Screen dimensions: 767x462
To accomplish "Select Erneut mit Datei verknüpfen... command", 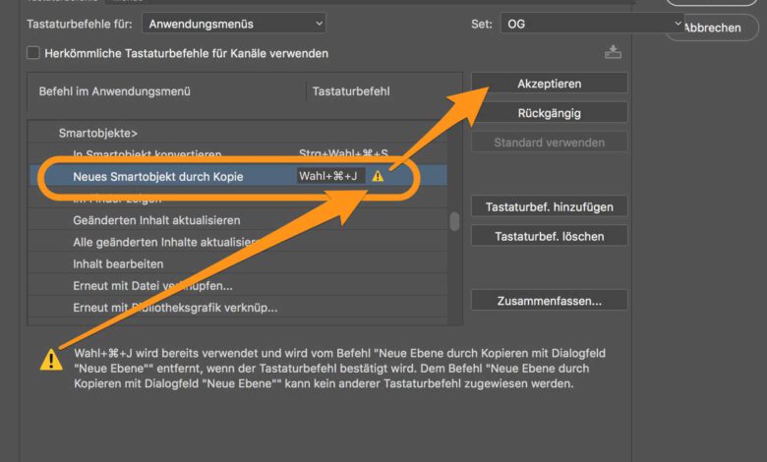I will click(152, 286).
